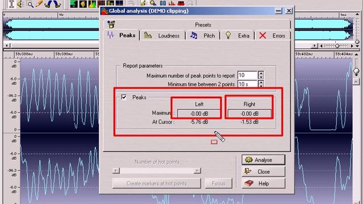Increase maximum number of peak points
The height and width of the screenshot is (204, 363).
point(261,73)
